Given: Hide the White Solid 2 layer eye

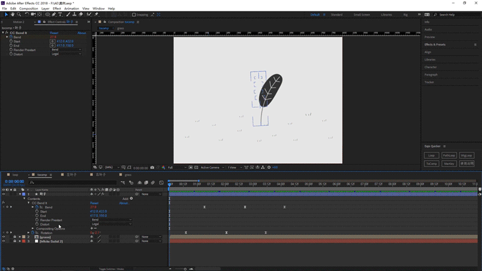Looking at the screenshot, I should tap(4, 241).
